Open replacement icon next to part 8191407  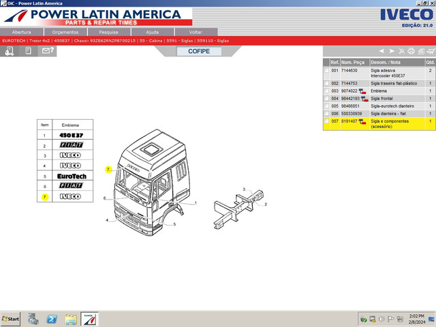pyautogui.click(x=362, y=121)
